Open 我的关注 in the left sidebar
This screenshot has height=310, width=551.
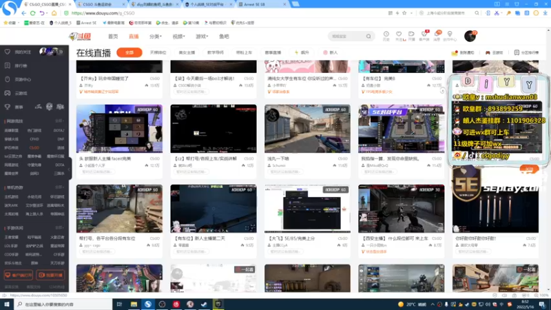pyautogui.click(x=23, y=52)
